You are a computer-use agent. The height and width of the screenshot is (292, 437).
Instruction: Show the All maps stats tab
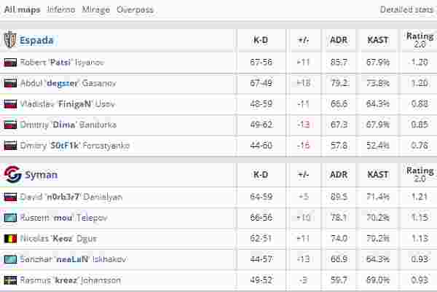coord(23,10)
